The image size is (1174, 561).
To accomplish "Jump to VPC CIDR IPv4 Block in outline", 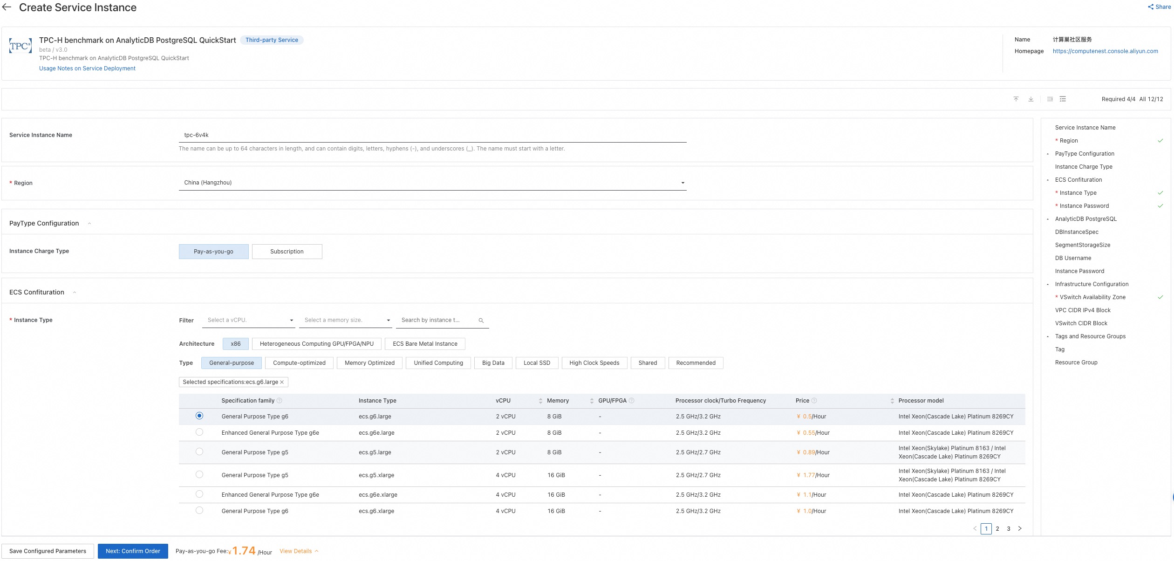I will pos(1083,310).
